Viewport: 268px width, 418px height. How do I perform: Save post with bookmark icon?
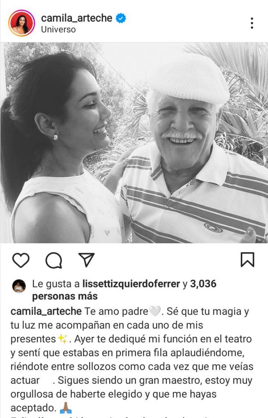point(248,260)
